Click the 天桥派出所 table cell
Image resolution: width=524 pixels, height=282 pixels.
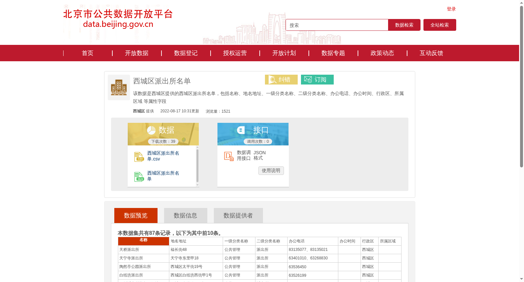pos(143,250)
